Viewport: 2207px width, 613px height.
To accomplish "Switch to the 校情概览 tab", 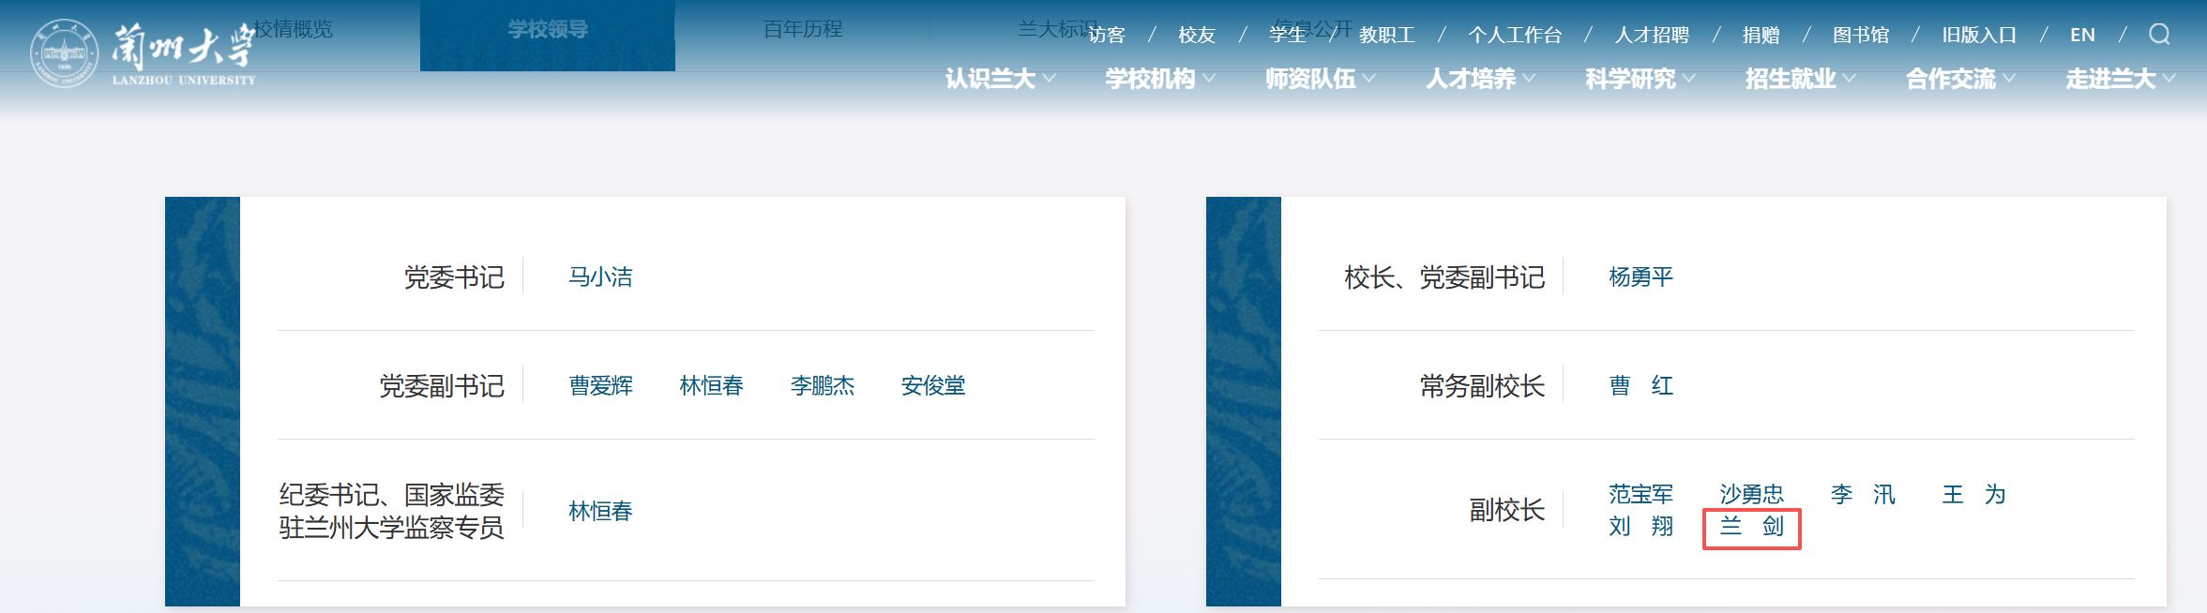I will (x=294, y=29).
